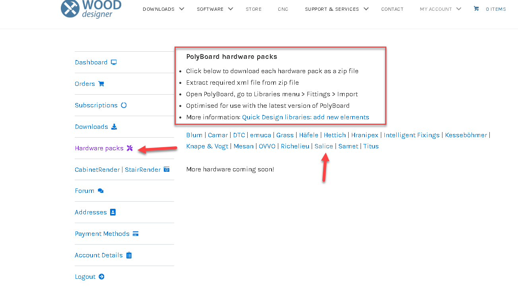Open the Subscriptions sidebar link
Viewport: 518px width, 305px height.
96,105
